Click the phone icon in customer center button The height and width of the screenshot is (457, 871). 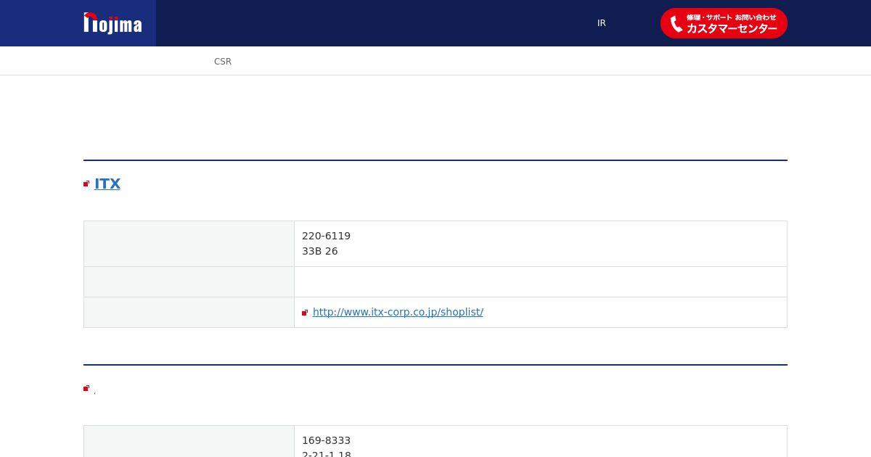[676, 24]
